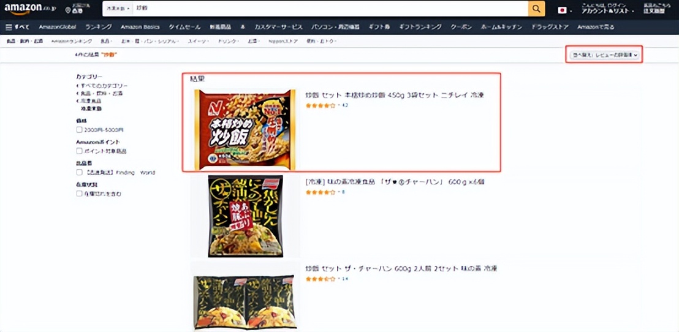Open the red 本格炒め炒飯 product thumbnail
Image resolution: width=679 pixels, height=332 pixels.
tap(245, 129)
